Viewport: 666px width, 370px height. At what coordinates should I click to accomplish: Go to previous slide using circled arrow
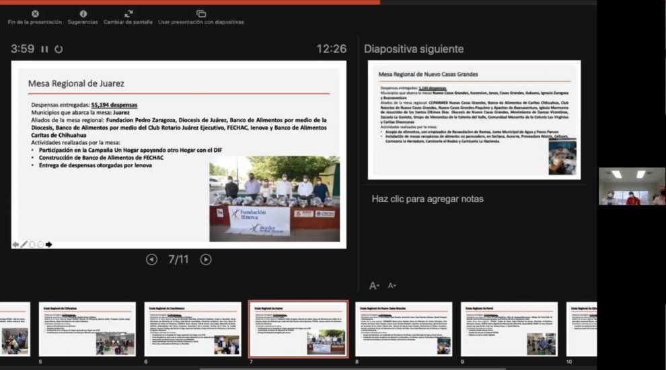tap(151, 259)
